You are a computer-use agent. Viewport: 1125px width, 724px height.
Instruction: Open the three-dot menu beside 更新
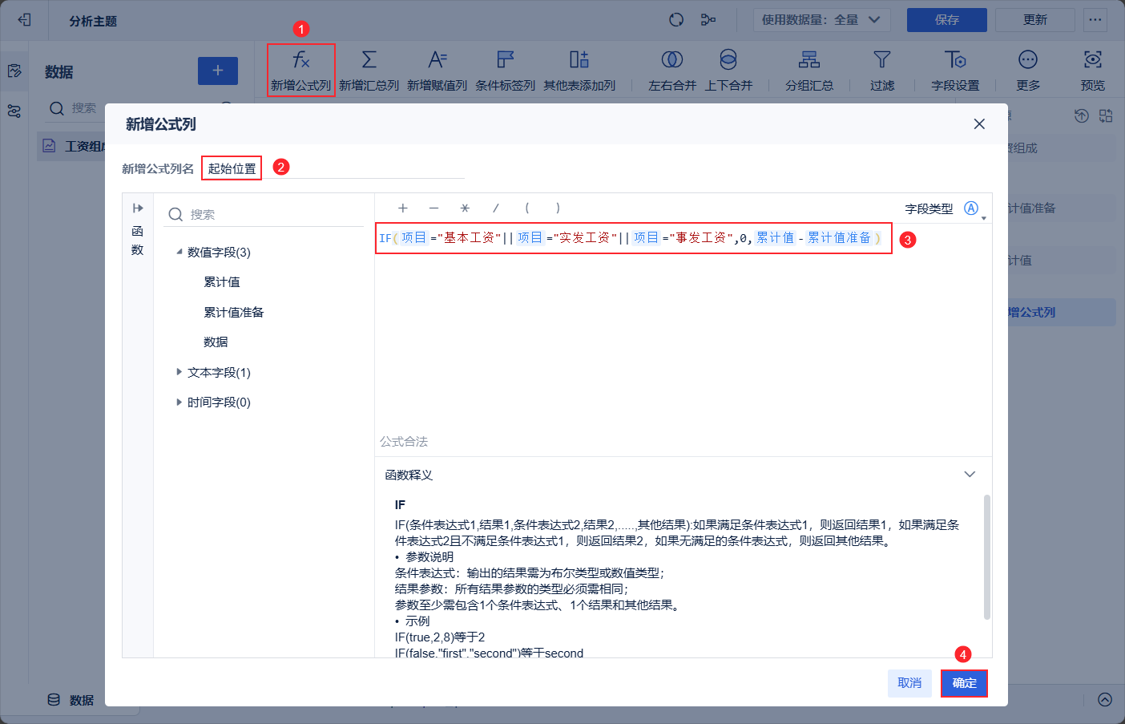(1095, 20)
